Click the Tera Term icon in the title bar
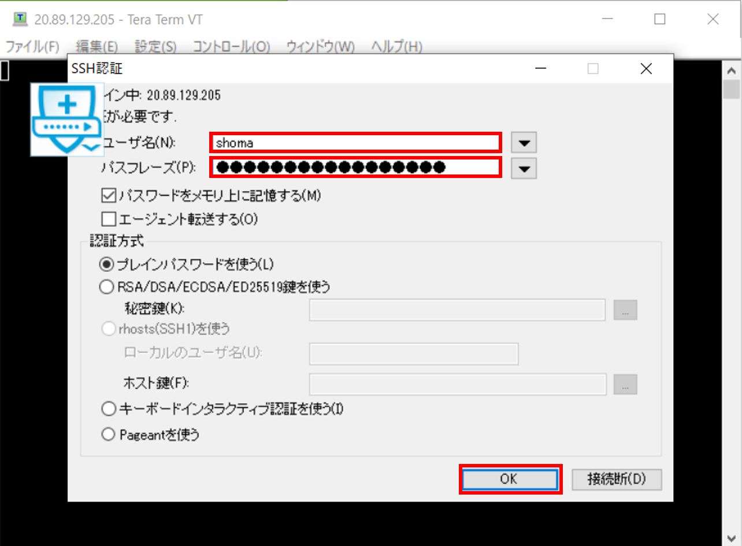 [19, 19]
